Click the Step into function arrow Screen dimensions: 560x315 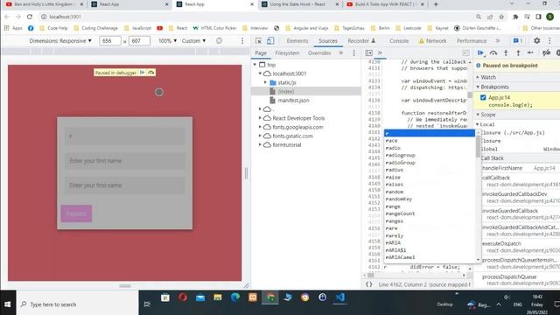point(506,53)
